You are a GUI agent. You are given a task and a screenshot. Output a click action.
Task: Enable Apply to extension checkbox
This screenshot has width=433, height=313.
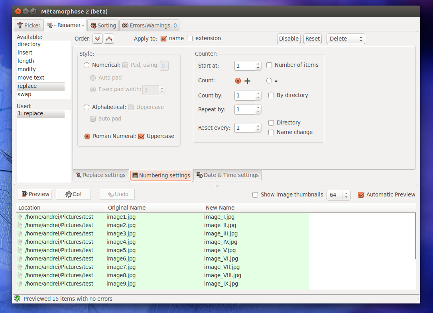[x=190, y=39]
